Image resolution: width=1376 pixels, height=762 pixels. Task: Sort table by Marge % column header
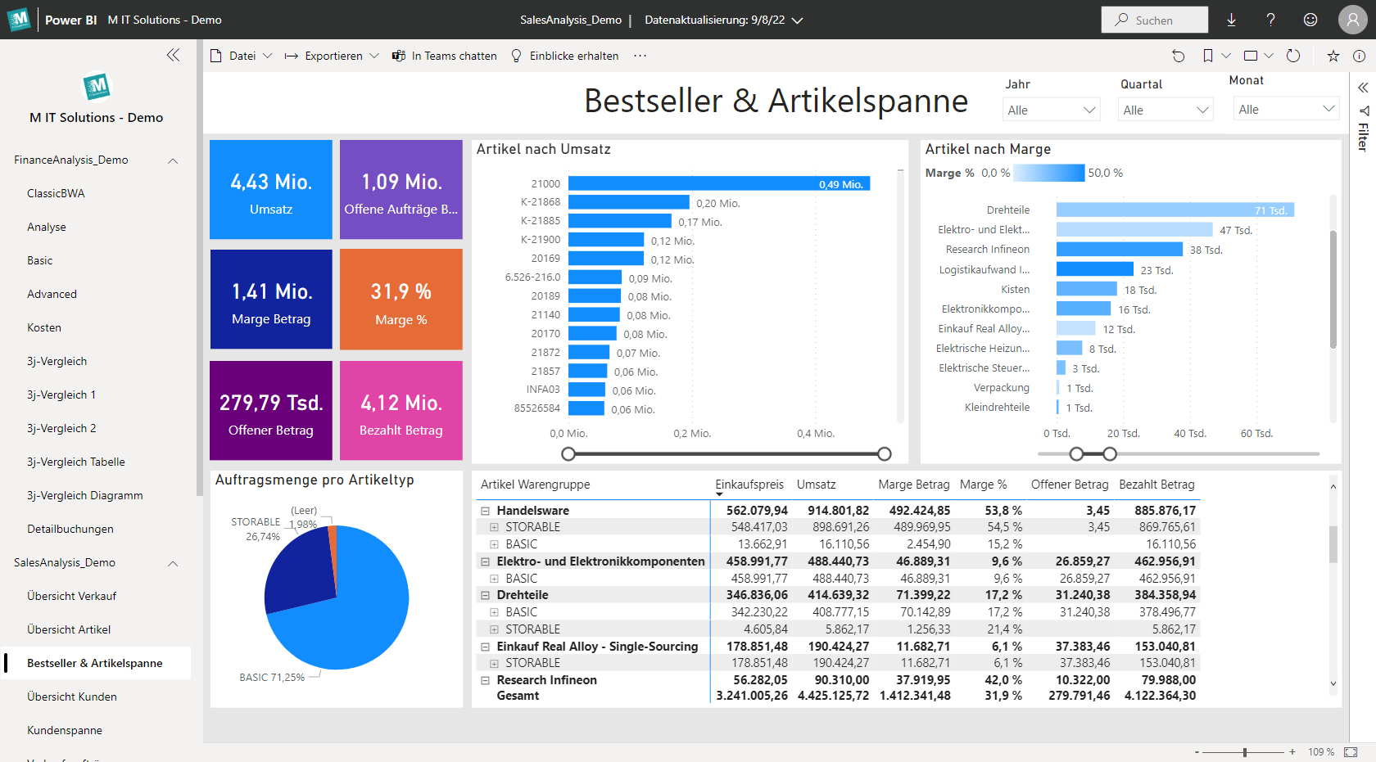pyautogui.click(x=983, y=485)
